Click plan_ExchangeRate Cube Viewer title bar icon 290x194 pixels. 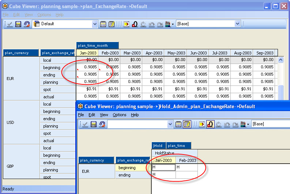(x=5, y=6)
